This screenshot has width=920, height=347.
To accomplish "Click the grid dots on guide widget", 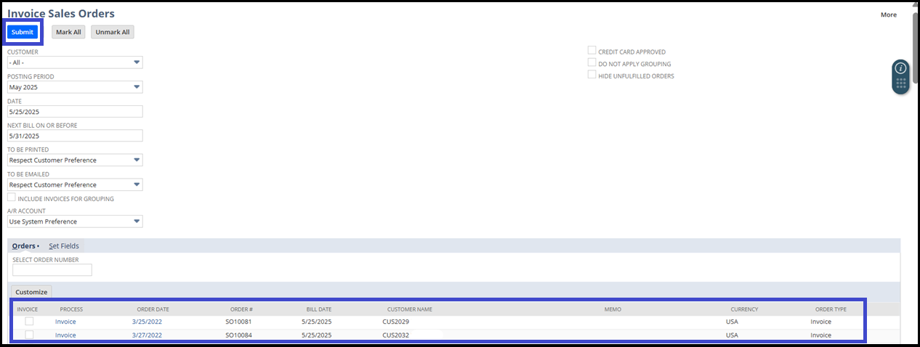I will 900,84.
